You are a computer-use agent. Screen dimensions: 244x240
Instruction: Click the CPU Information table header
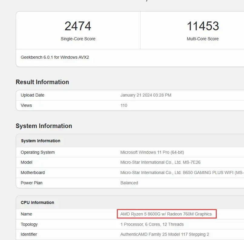(x=38, y=202)
